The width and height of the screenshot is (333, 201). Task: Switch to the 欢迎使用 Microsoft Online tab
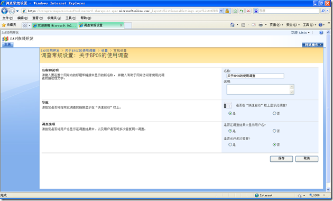55,25
